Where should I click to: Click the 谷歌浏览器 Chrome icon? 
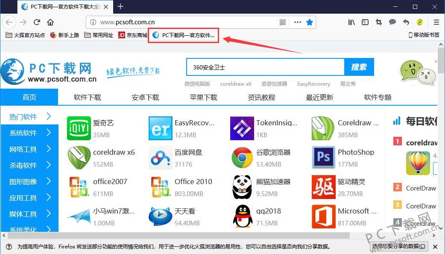(242, 158)
